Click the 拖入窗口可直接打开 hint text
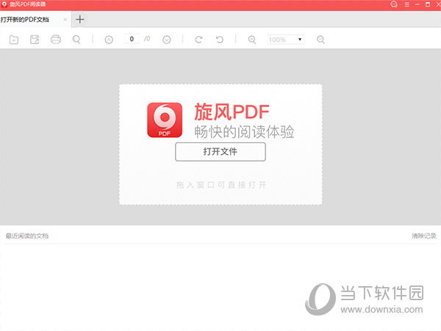441x331 pixels. pos(221,185)
